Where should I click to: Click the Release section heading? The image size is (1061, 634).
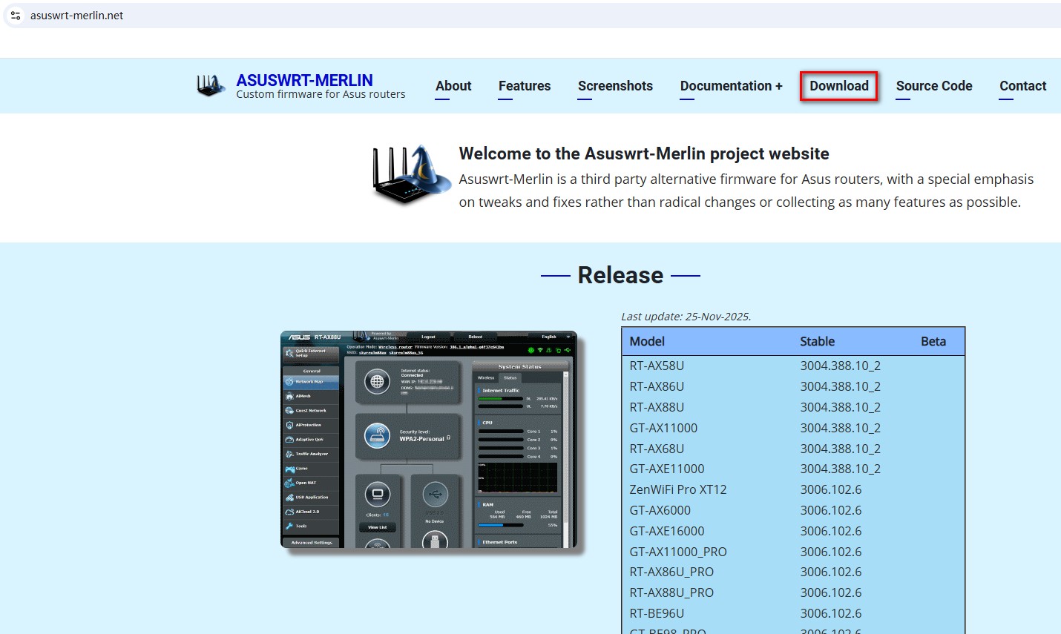tap(620, 275)
